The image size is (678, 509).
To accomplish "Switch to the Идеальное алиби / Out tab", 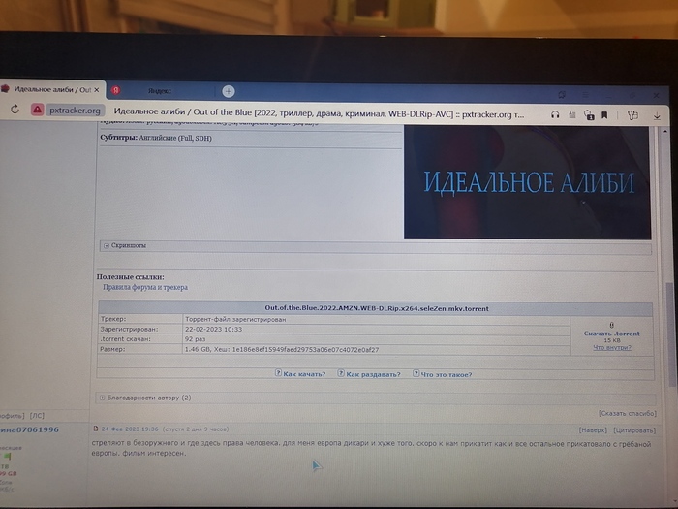I will coord(52,90).
